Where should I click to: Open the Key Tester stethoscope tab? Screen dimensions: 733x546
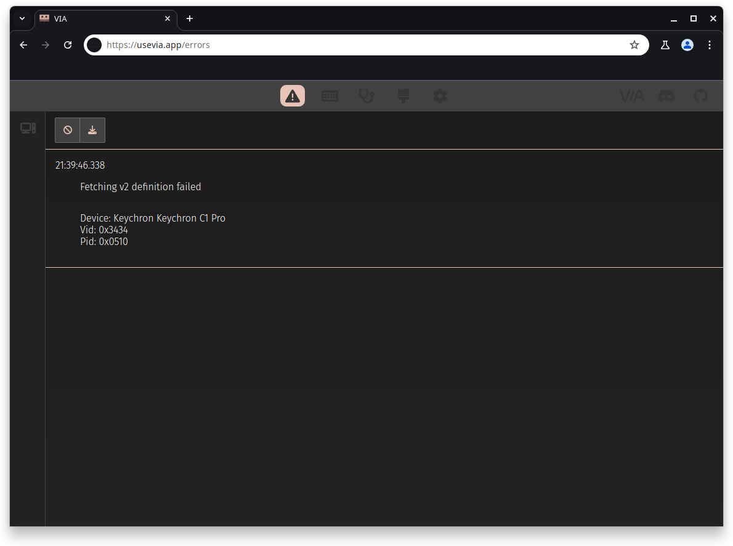(366, 96)
